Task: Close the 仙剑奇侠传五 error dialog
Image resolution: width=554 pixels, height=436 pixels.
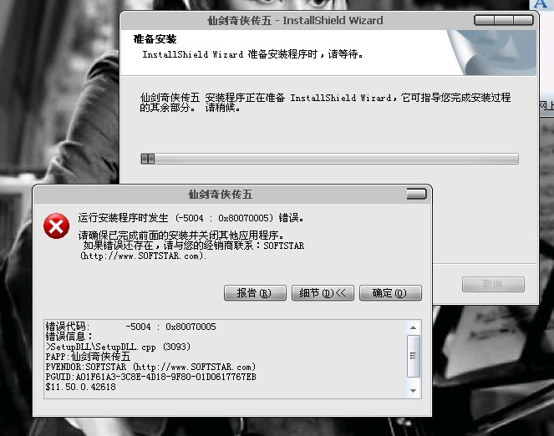Action: [x=417, y=194]
